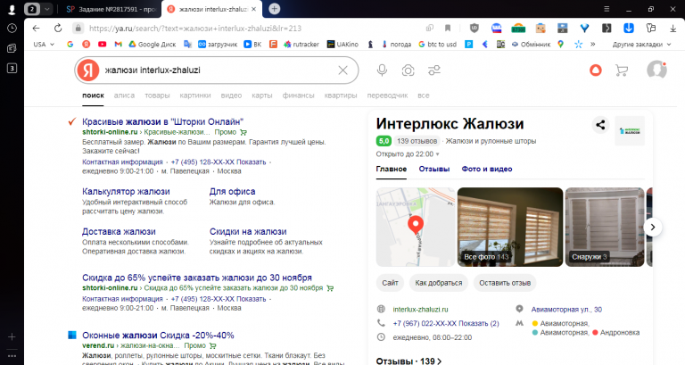Open the Alice assistant red icon
685x365 pixels.
pos(596,71)
